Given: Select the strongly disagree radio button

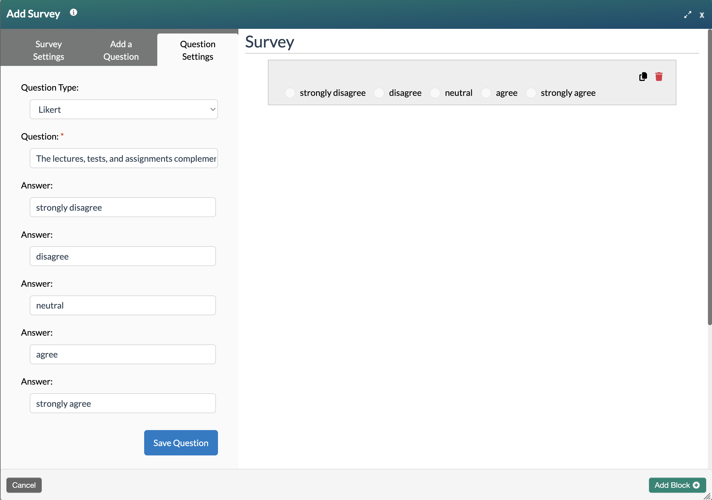Looking at the screenshot, I should coord(290,93).
